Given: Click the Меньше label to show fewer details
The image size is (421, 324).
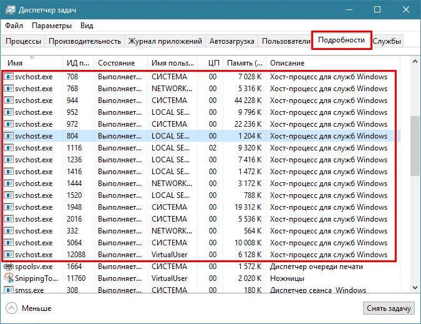Looking at the screenshot, I should [x=37, y=308].
